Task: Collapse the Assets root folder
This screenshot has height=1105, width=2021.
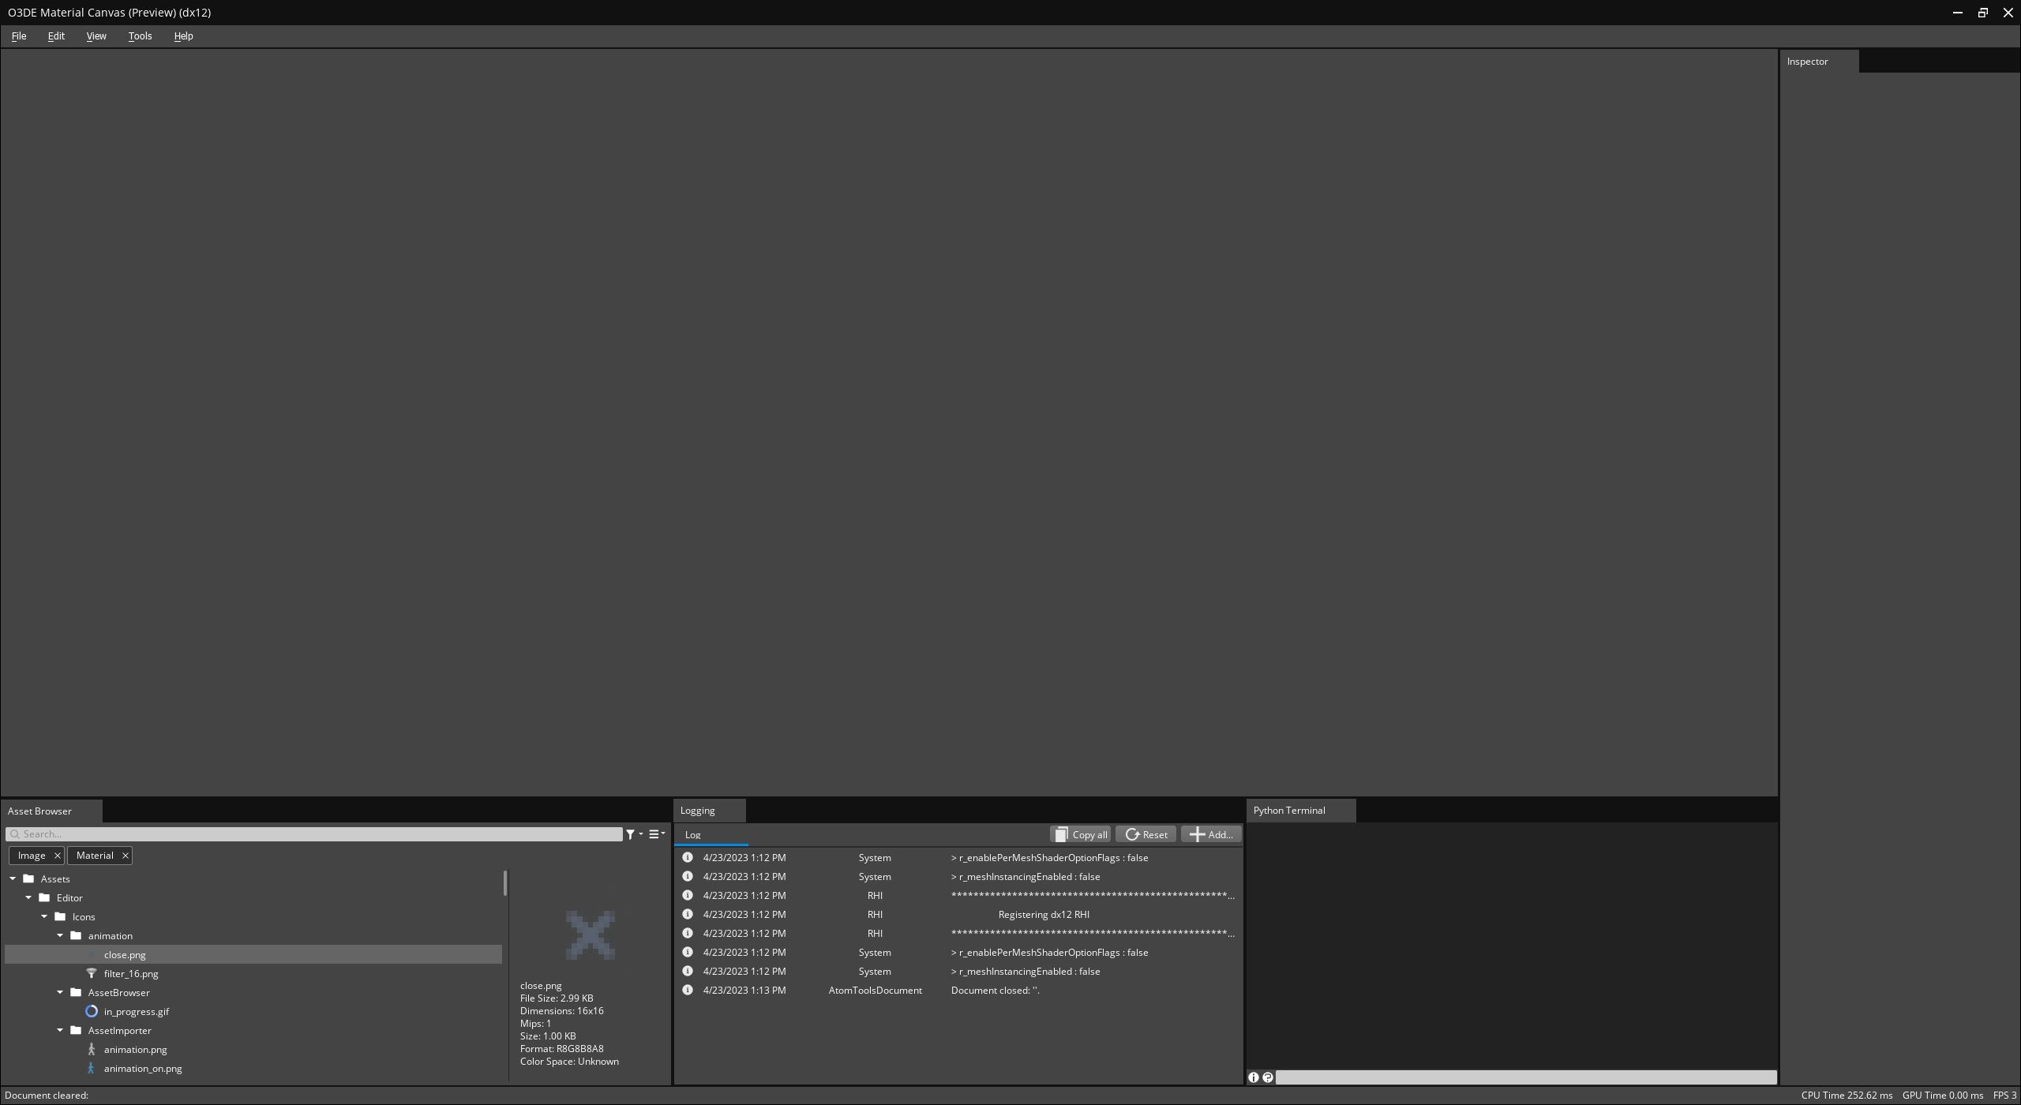Action: (13, 879)
